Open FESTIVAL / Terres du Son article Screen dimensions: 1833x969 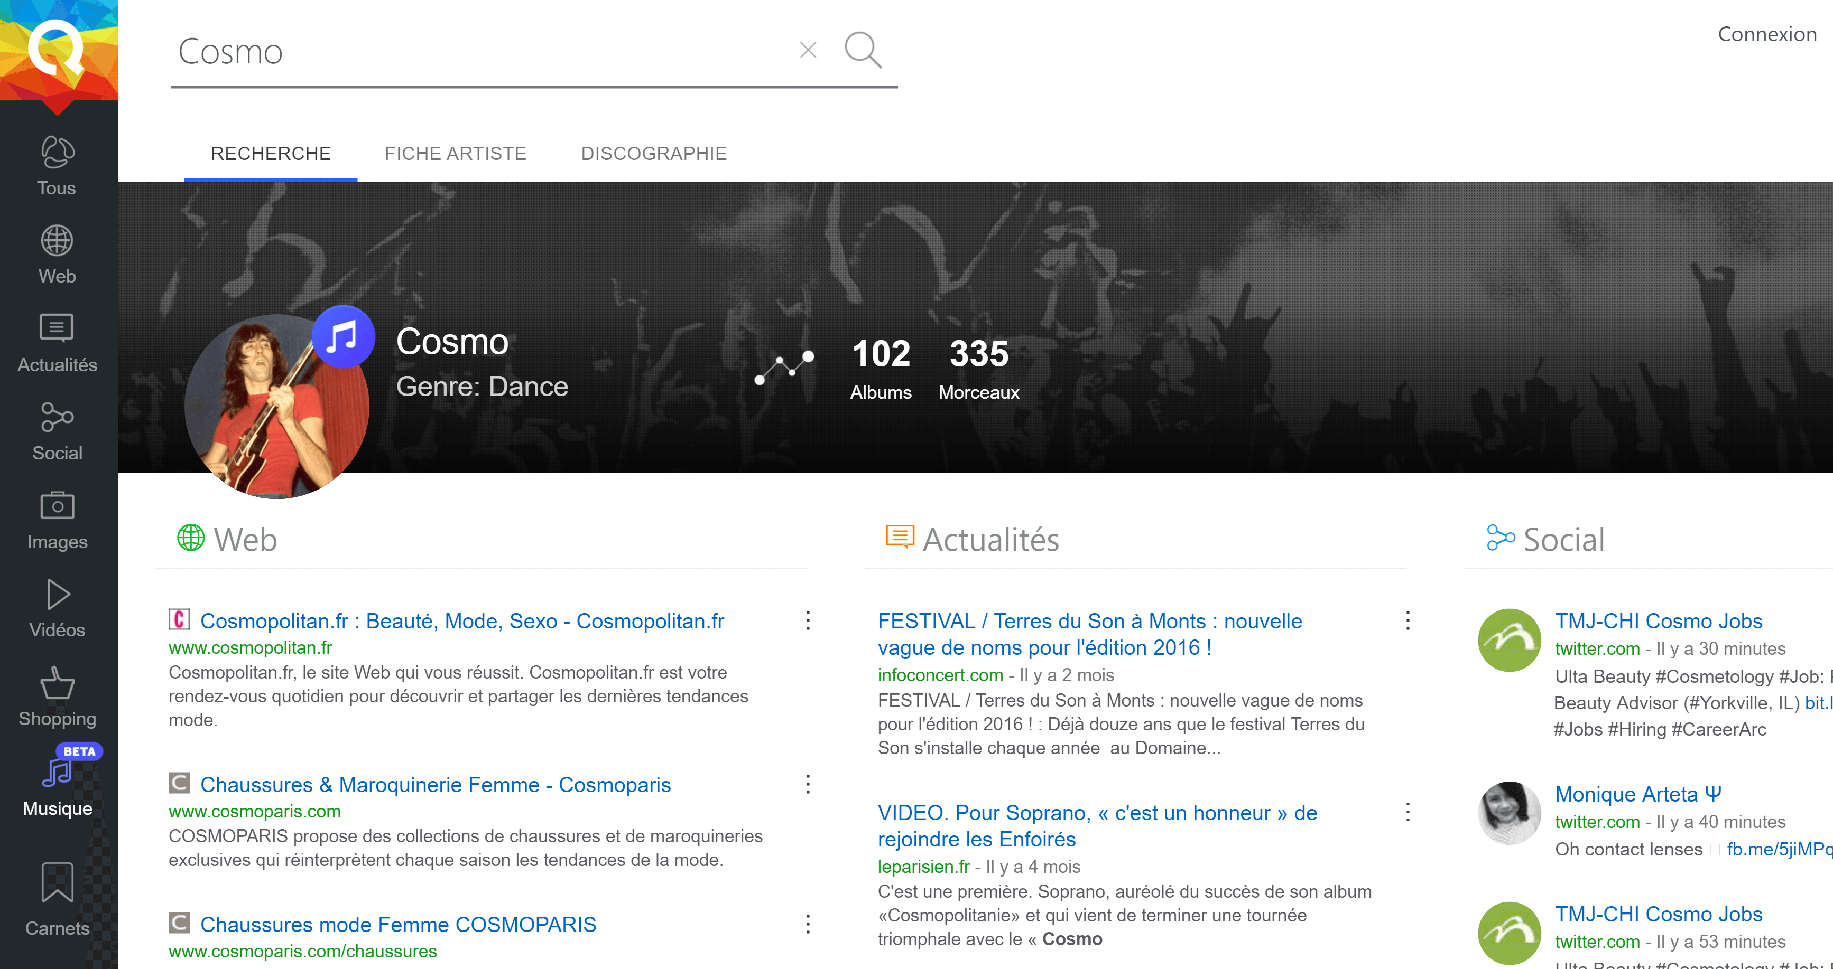click(1090, 634)
